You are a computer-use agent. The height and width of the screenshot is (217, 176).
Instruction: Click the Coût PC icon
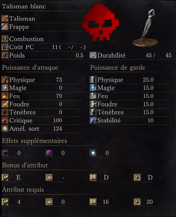[5, 47]
